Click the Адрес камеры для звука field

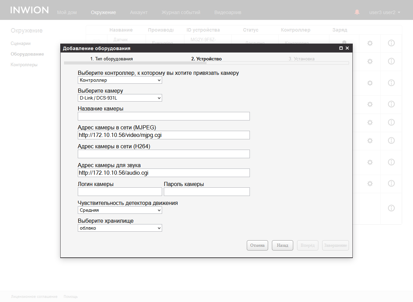[x=164, y=173]
